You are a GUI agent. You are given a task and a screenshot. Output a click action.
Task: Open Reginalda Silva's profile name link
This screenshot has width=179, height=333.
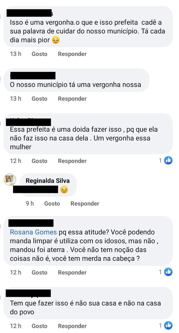tap(48, 181)
